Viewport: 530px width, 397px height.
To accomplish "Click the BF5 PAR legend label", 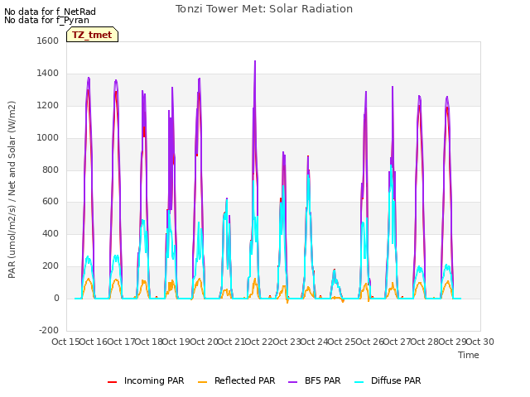I will click(322, 380).
